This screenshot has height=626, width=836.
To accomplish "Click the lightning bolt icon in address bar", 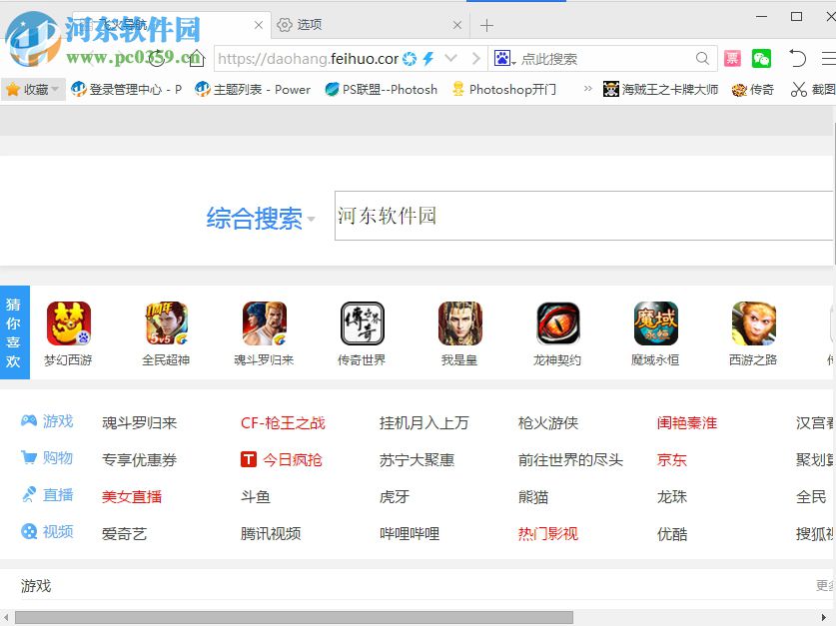I will pos(426,58).
